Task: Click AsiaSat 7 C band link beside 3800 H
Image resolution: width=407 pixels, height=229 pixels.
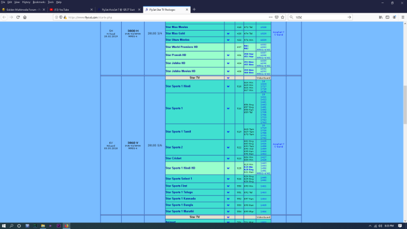Action: click(x=278, y=34)
